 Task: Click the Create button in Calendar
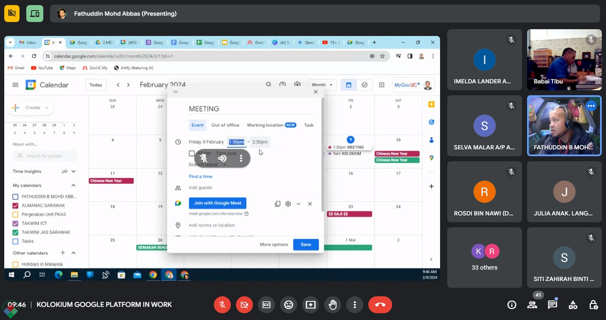point(30,108)
